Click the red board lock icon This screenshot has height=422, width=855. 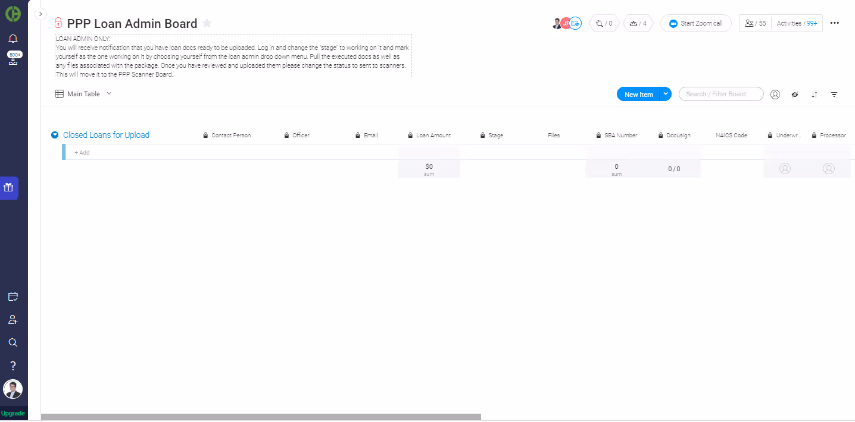pos(58,23)
